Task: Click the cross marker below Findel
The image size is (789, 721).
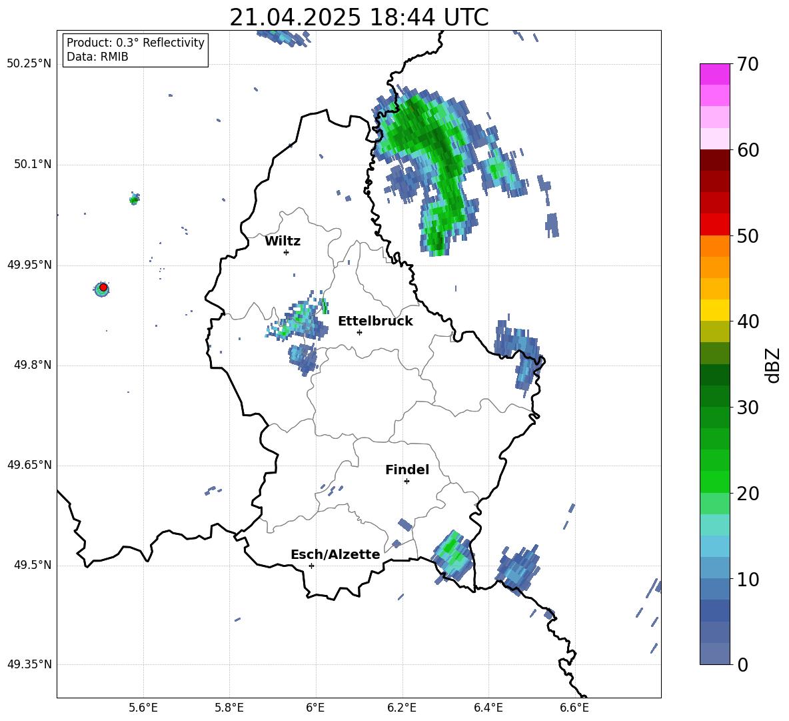Action: click(406, 482)
